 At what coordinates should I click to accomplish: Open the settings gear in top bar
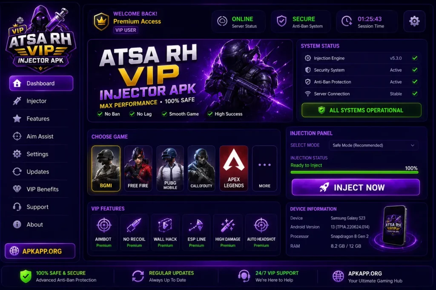(414, 21)
